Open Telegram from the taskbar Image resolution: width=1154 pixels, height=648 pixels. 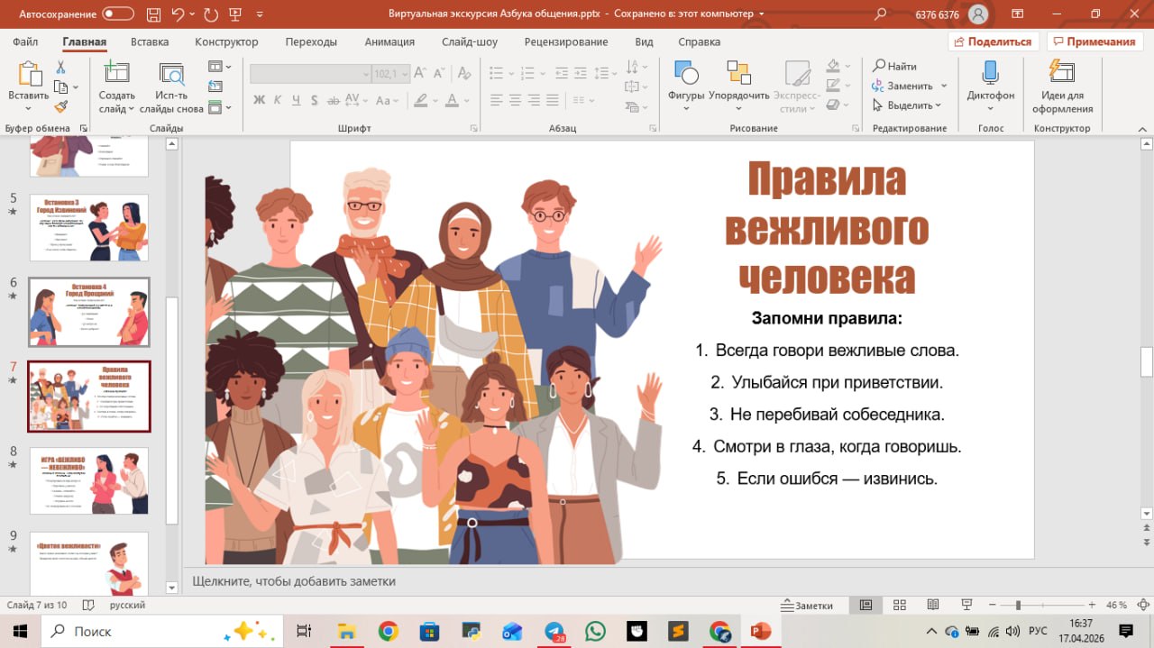(554, 631)
